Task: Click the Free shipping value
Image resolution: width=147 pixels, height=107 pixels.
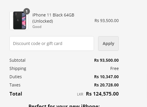Action: 115,68
